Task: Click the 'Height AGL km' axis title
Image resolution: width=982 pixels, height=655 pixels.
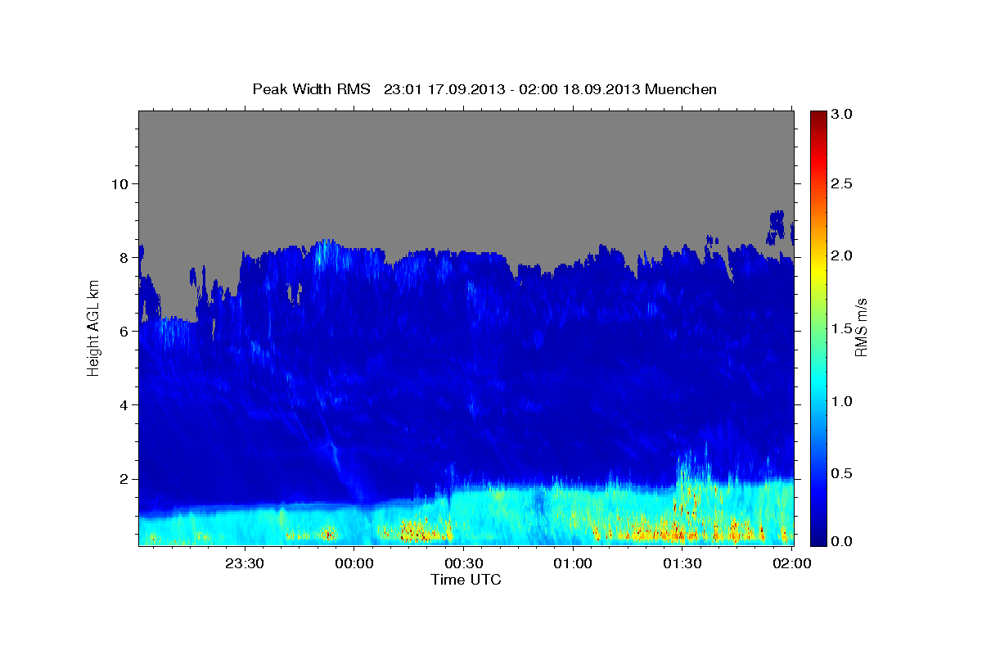Action: pyautogui.click(x=93, y=328)
